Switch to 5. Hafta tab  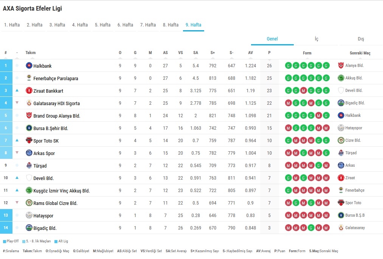[102, 25]
